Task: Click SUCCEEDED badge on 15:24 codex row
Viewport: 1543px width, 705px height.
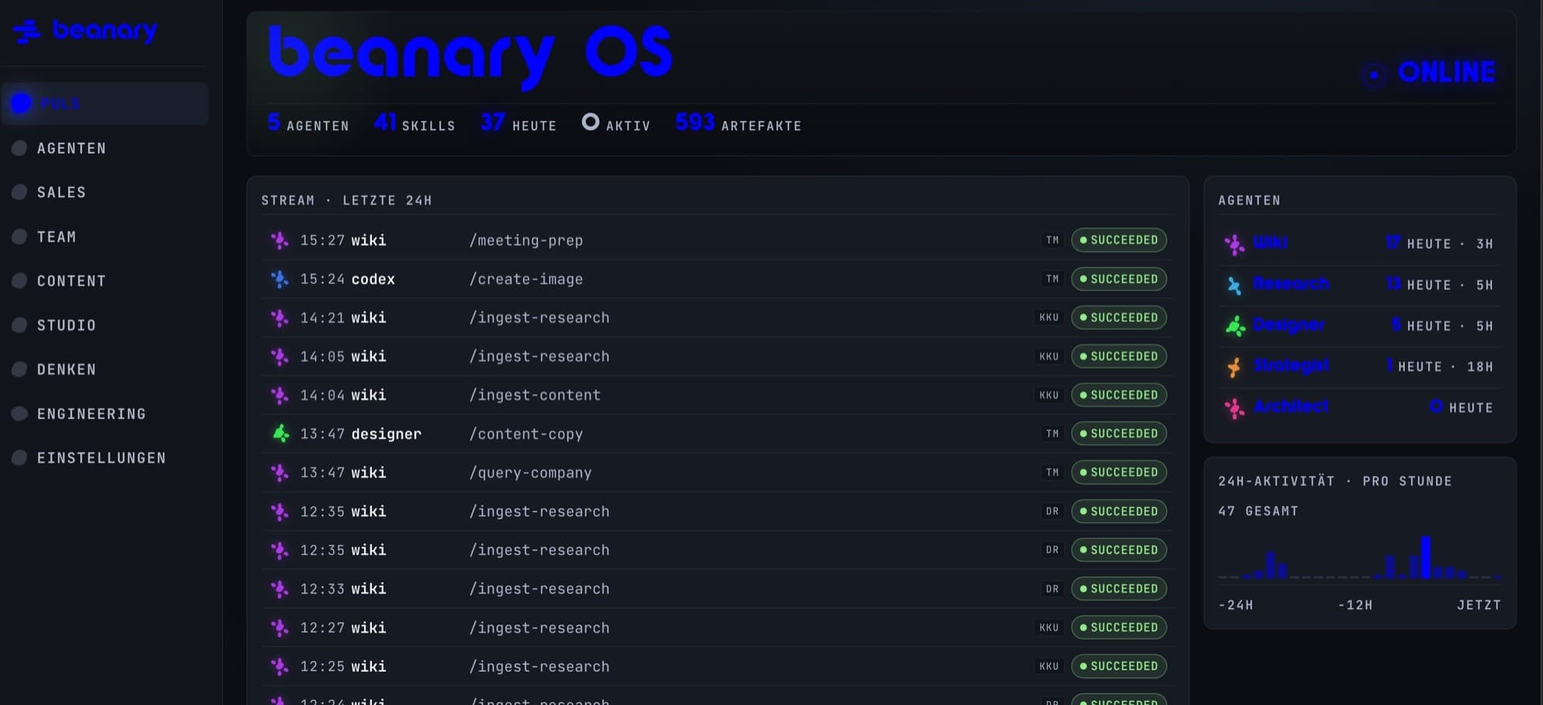Action: coord(1119,278)
